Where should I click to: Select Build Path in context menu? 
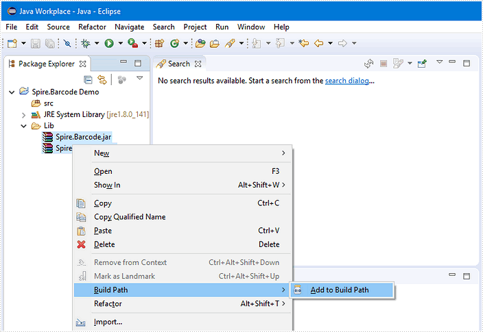point(182,290)
